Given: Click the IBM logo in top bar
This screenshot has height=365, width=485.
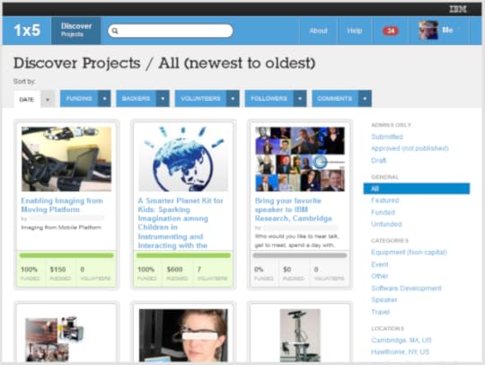Looking at the screenshot, I should click(458, 9).
